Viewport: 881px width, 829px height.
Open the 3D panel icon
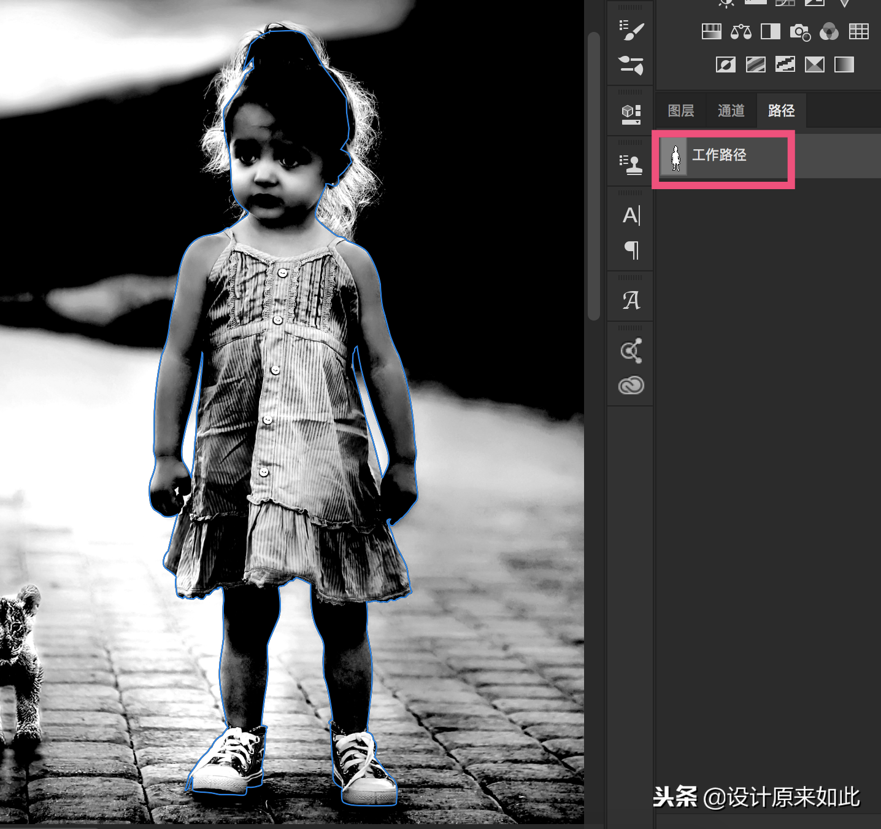tap(631, 114)
